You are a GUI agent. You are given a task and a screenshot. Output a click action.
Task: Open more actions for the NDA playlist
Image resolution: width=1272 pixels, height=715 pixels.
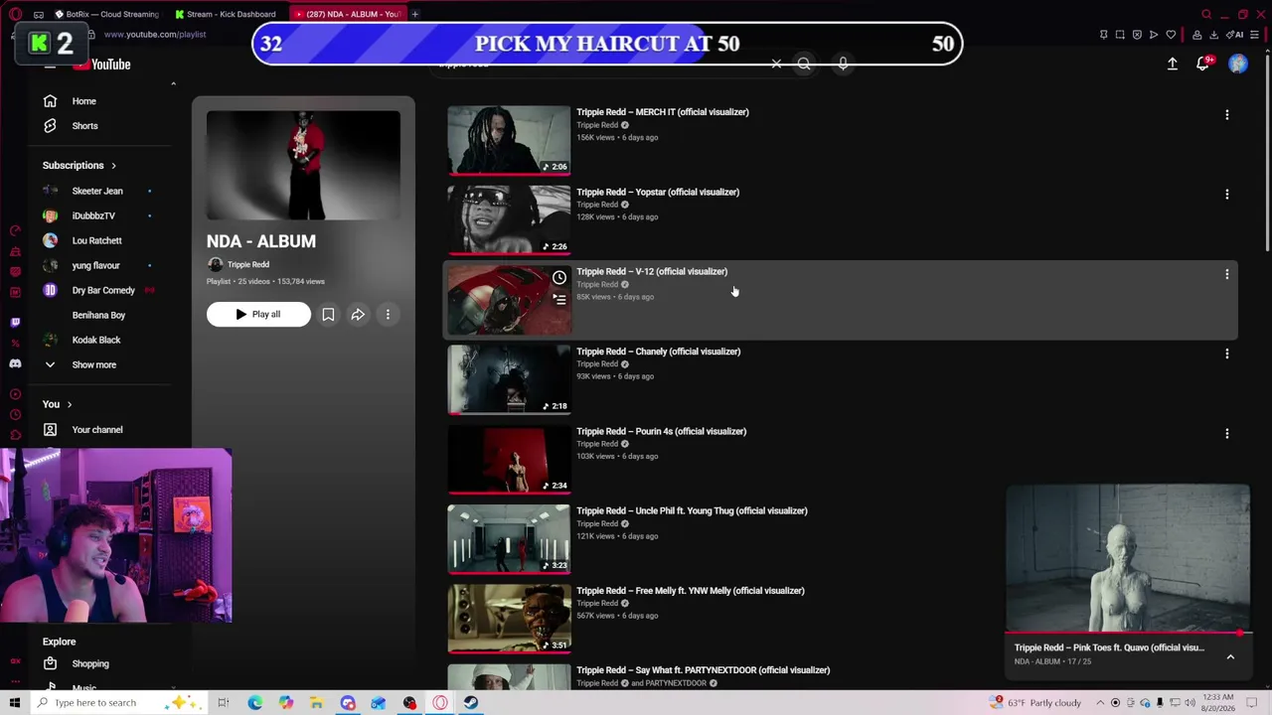(388, 315)
